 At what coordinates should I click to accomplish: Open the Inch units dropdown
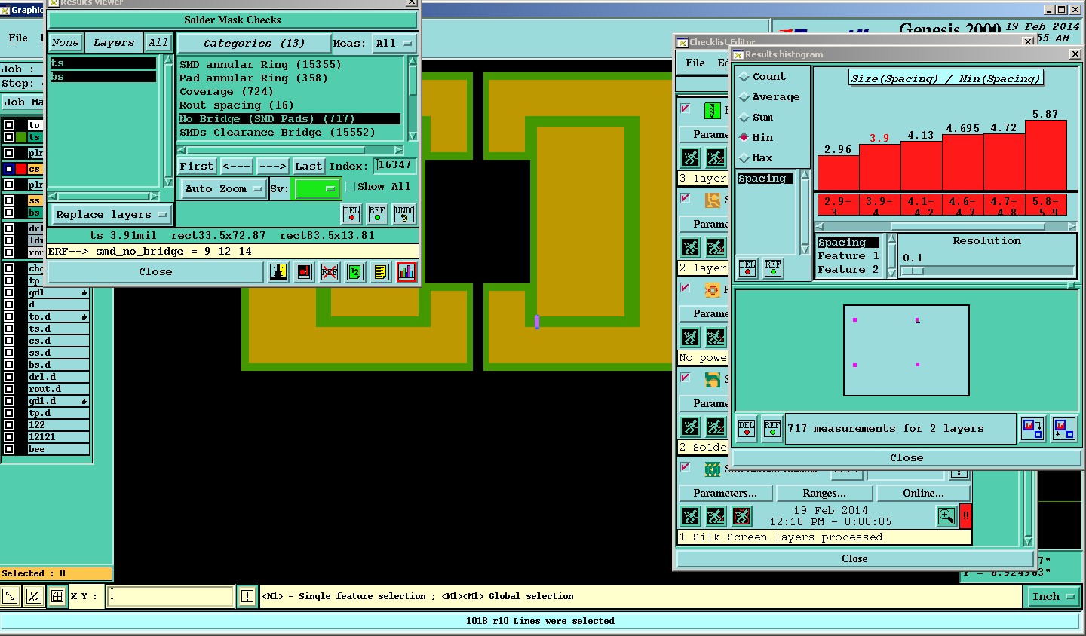tap(1053, 597)
